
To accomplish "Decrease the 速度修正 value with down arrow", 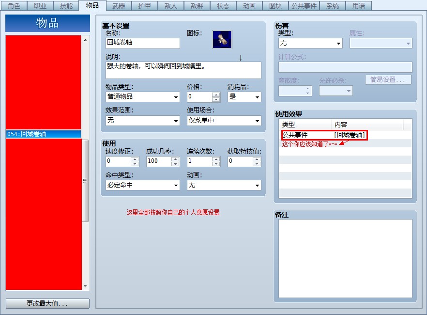I will 135,164.
